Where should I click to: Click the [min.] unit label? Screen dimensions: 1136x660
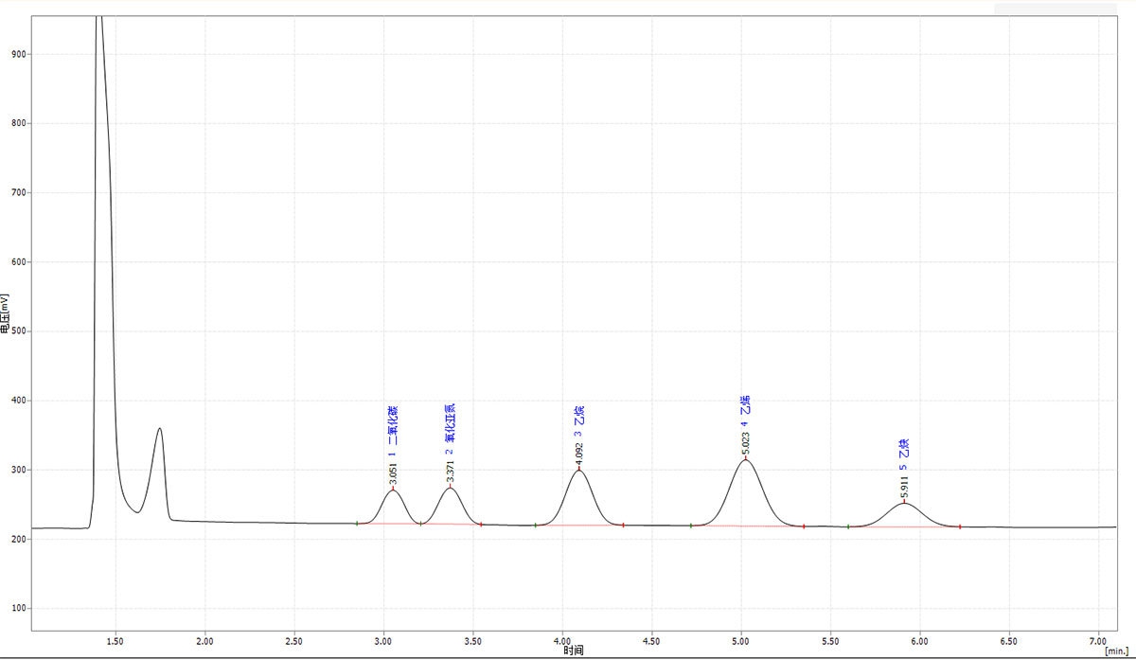click(x=1116, y=651)
